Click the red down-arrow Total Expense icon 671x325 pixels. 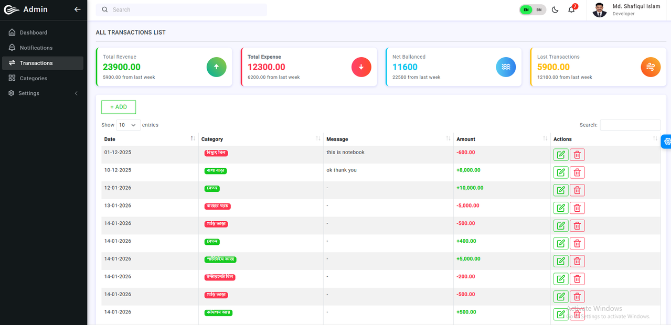coord(361,67)
